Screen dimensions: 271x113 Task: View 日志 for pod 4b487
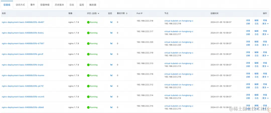[x=256, y=24]
